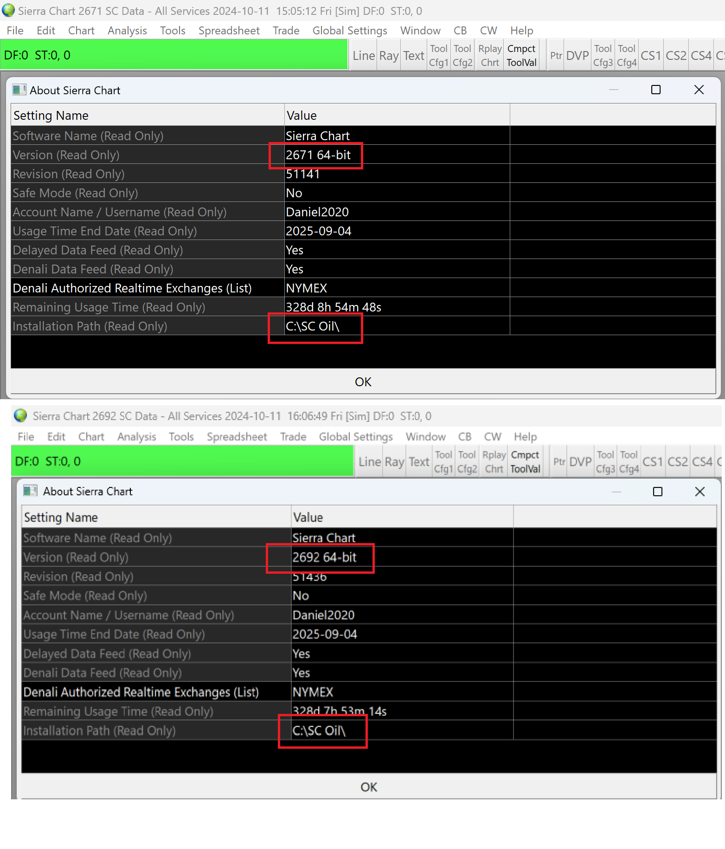Open Spreadsheet menu in Sierra Chart 2692 window
725x849 pixels.
tap(237, 437)
